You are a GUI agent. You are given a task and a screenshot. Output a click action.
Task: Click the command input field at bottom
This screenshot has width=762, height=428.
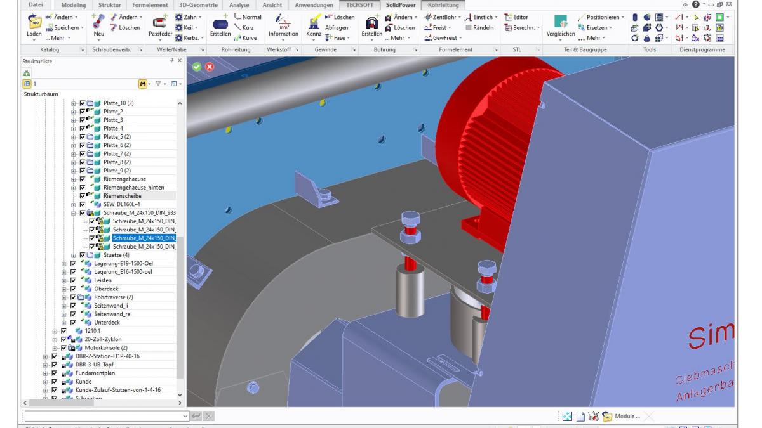106,415
